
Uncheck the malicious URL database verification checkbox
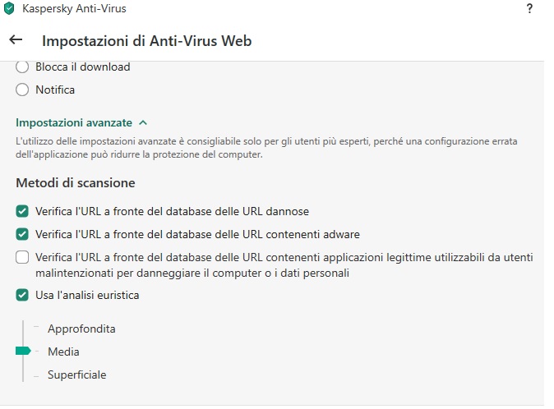[22, 211]
